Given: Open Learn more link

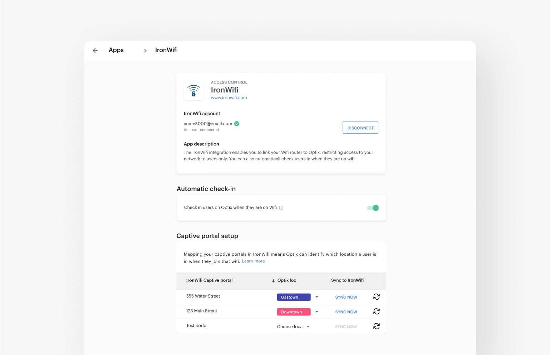Looking at the screenshot, I should coord(253,261).
